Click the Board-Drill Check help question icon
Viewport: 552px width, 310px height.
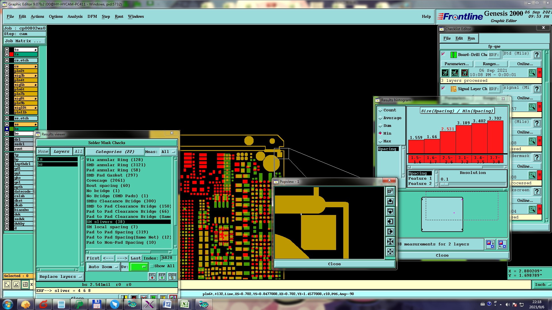click(x=536, y=55)
